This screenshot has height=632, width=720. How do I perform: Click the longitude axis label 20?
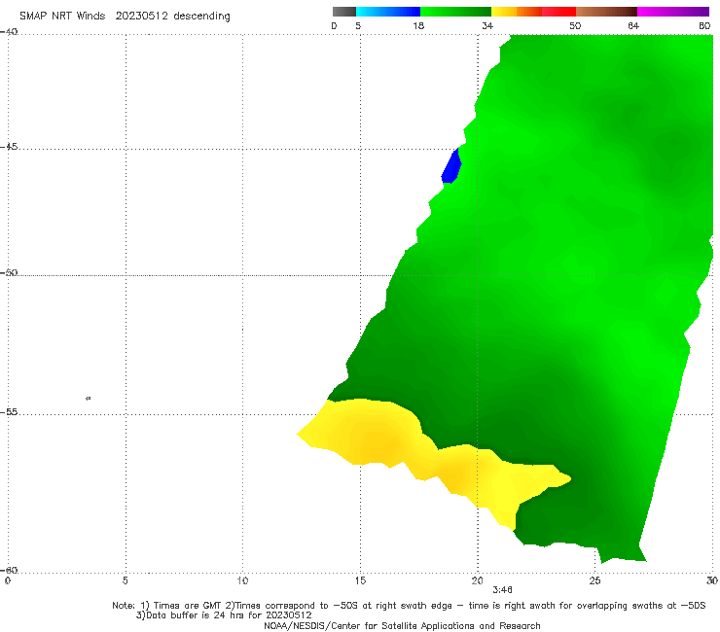tap(477, 580)
